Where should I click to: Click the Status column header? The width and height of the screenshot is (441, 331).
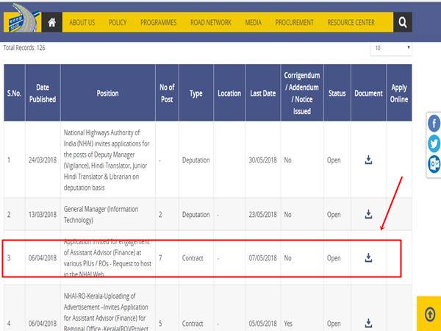tap(337, 93)
